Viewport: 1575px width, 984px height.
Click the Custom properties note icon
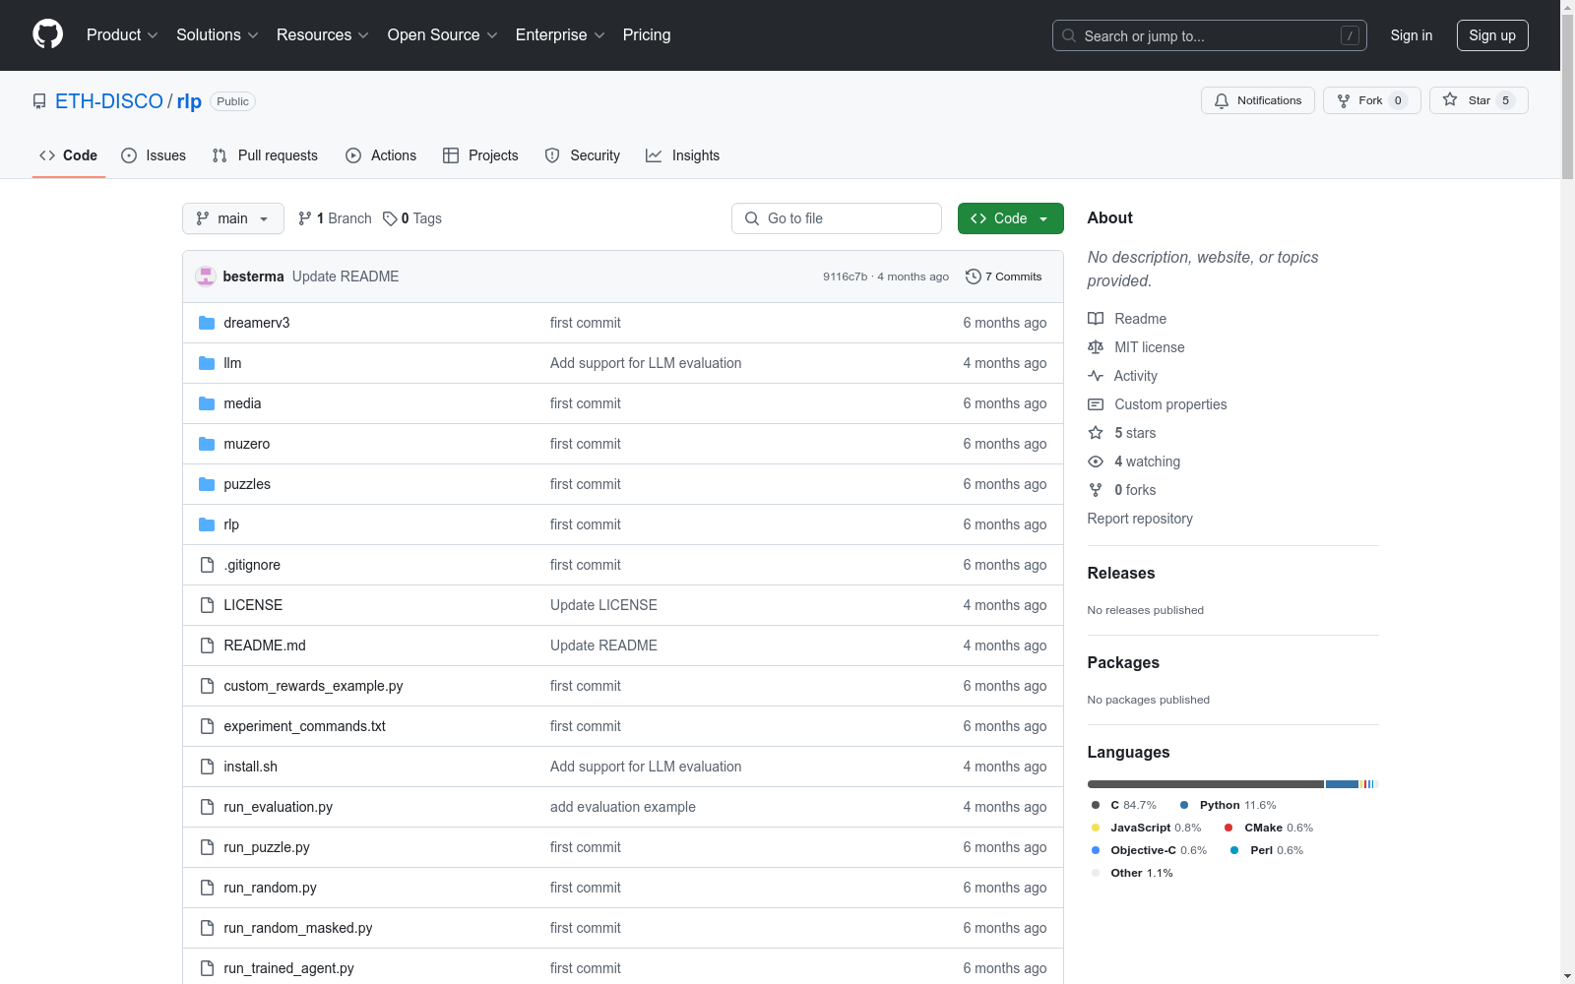(x=1096, y=404)
